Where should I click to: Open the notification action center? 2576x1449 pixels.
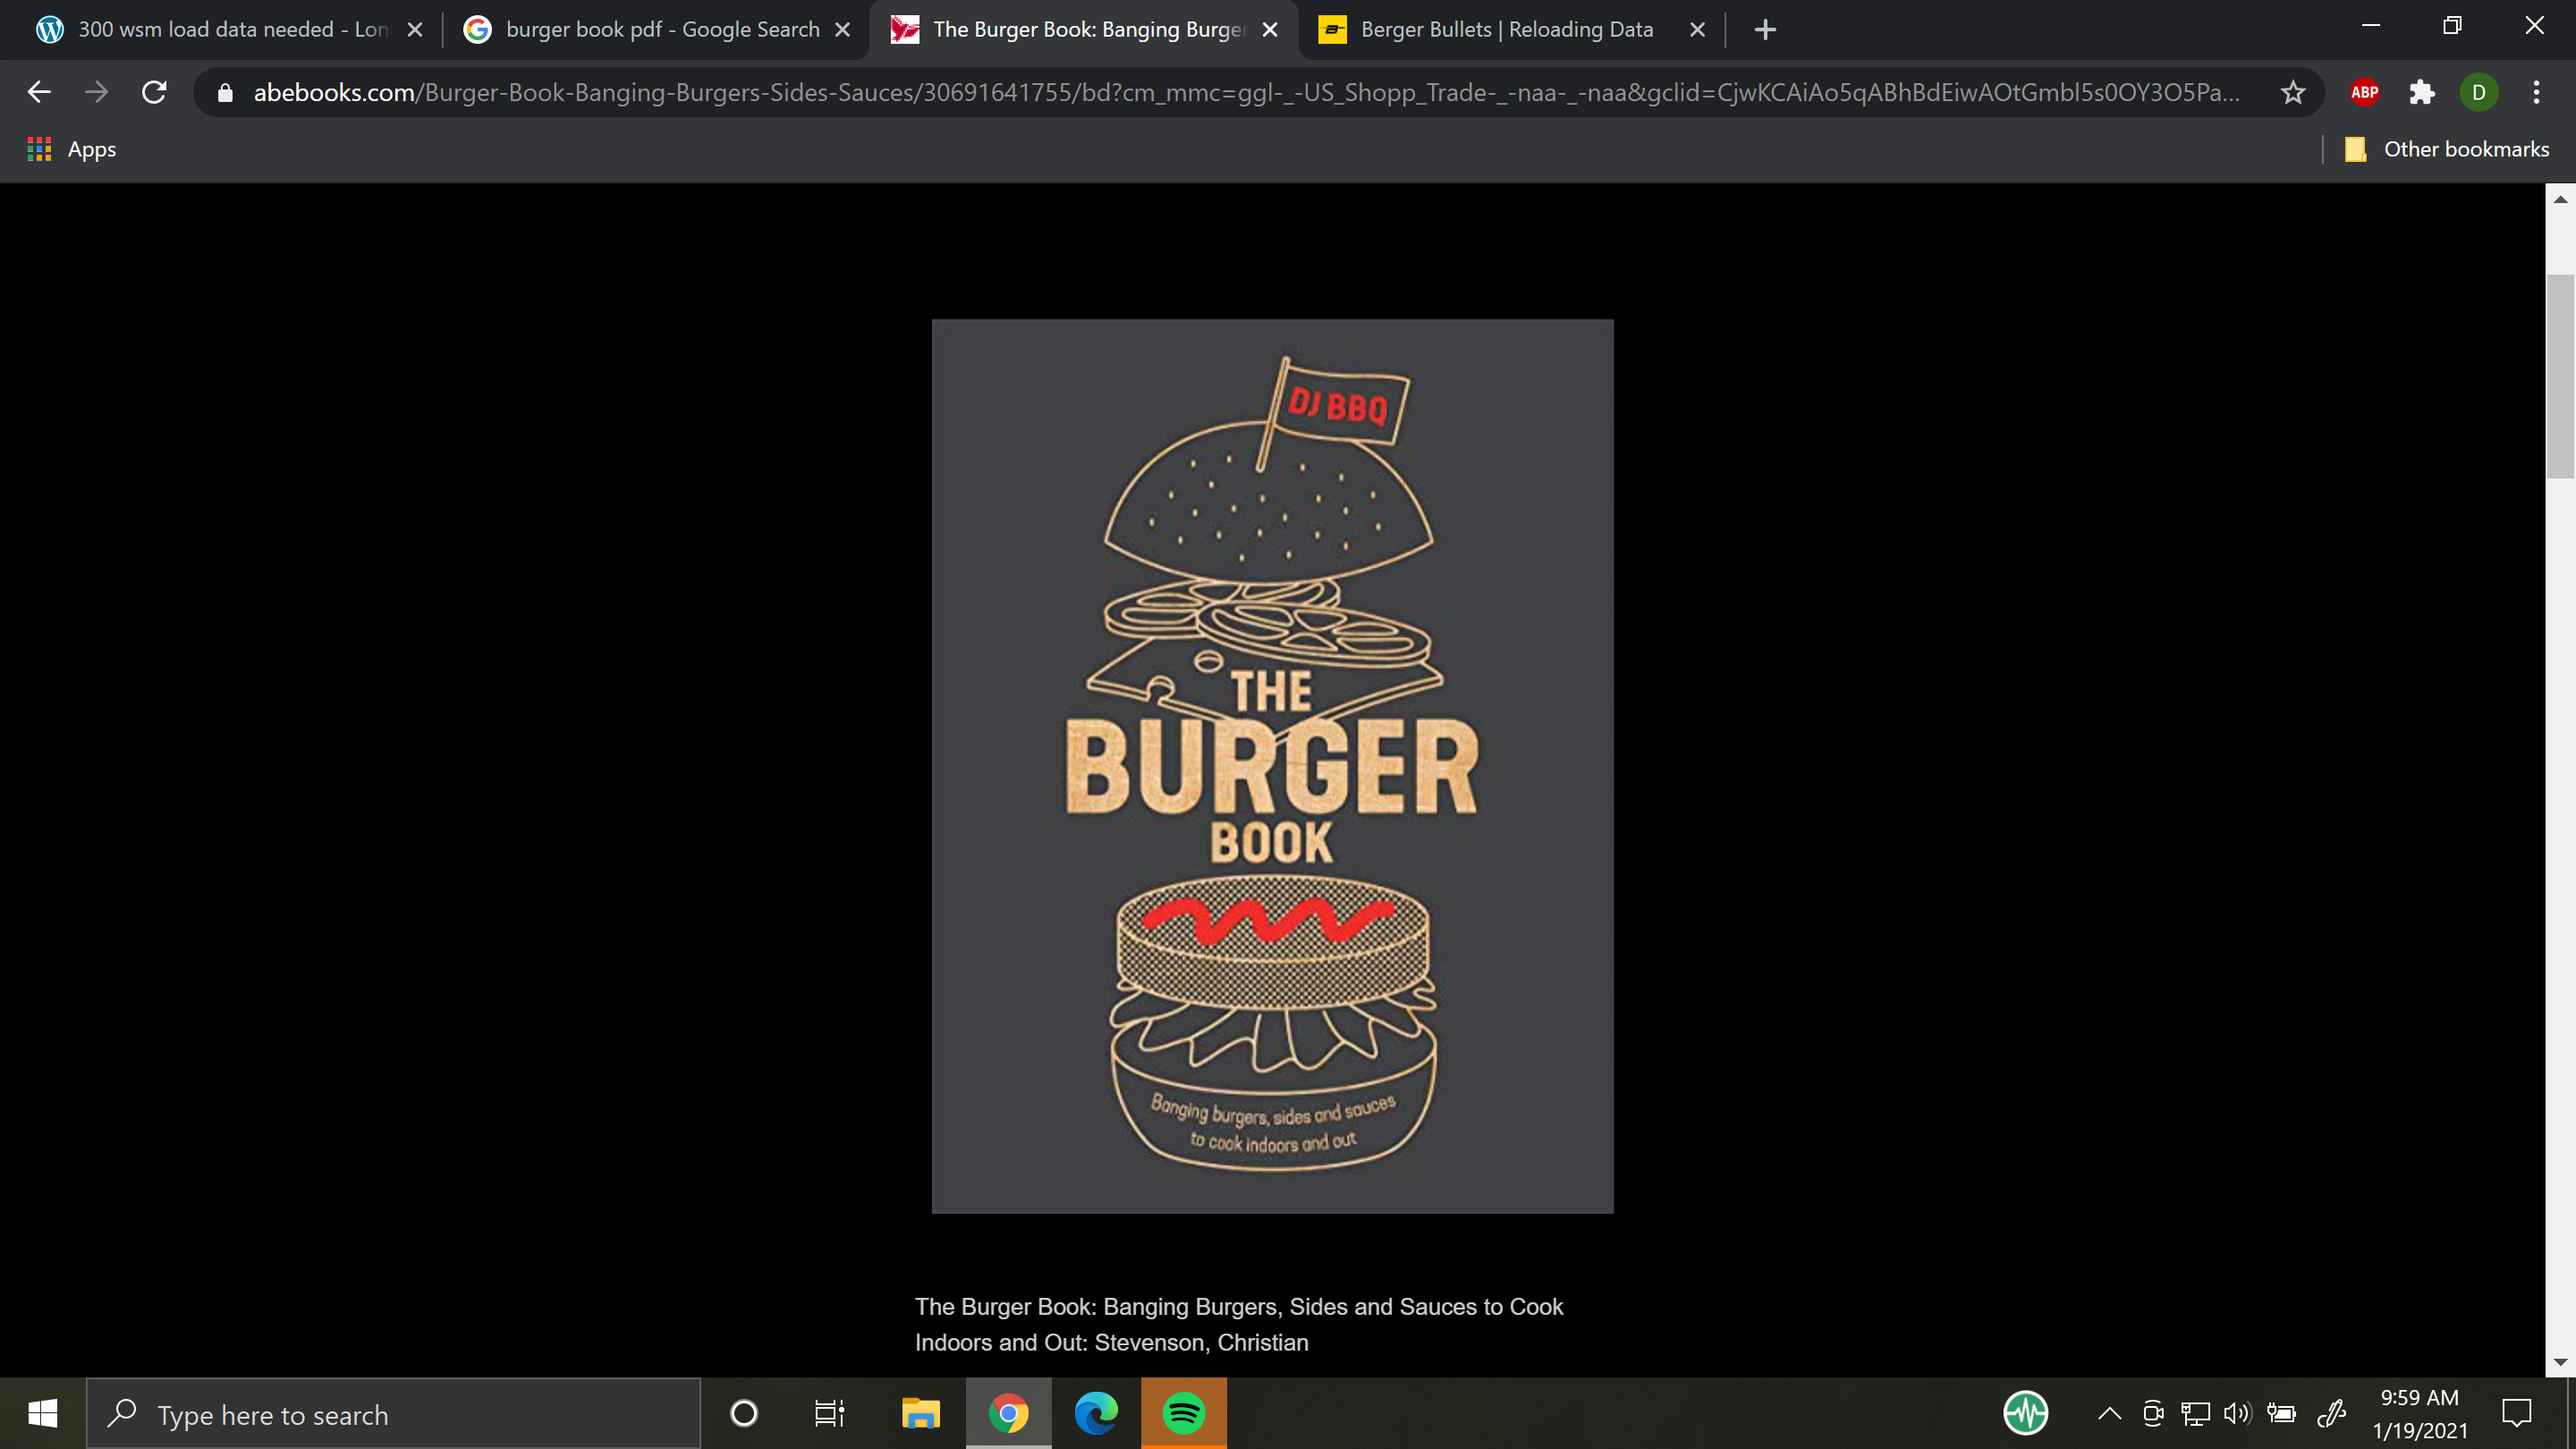(x=2516, y=1413)
